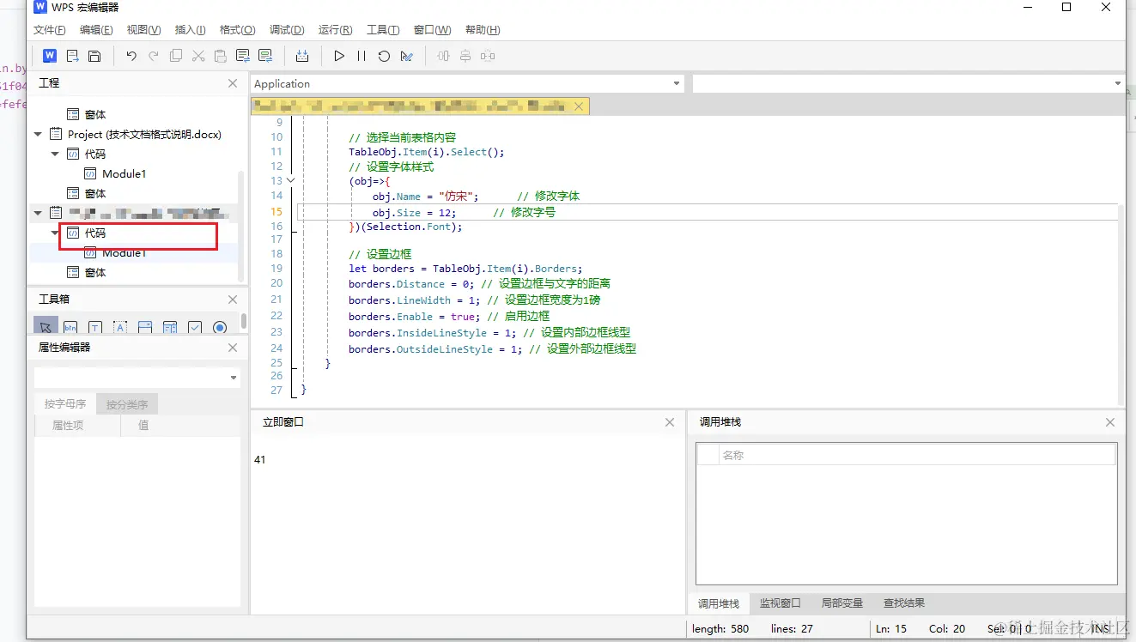Image resolution: width=1136 pixels, height=642 pixels.
Task: Toggle design mode with the pencil-cursor icon
Action: coord(406,56)
